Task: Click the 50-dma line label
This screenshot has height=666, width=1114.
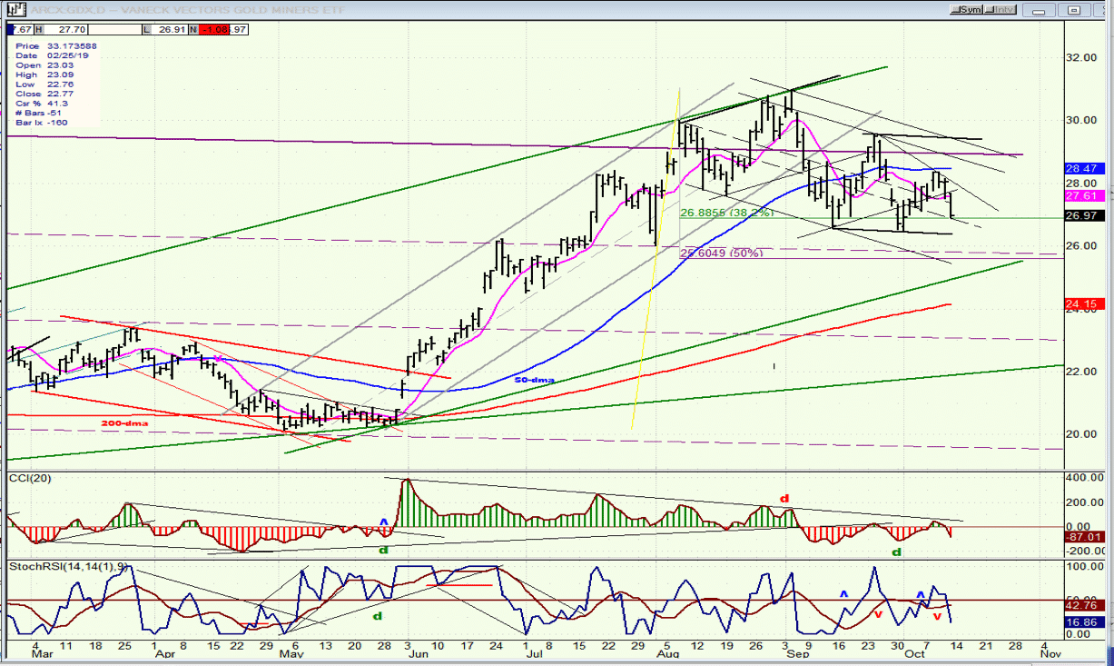Action: point(535,380)
